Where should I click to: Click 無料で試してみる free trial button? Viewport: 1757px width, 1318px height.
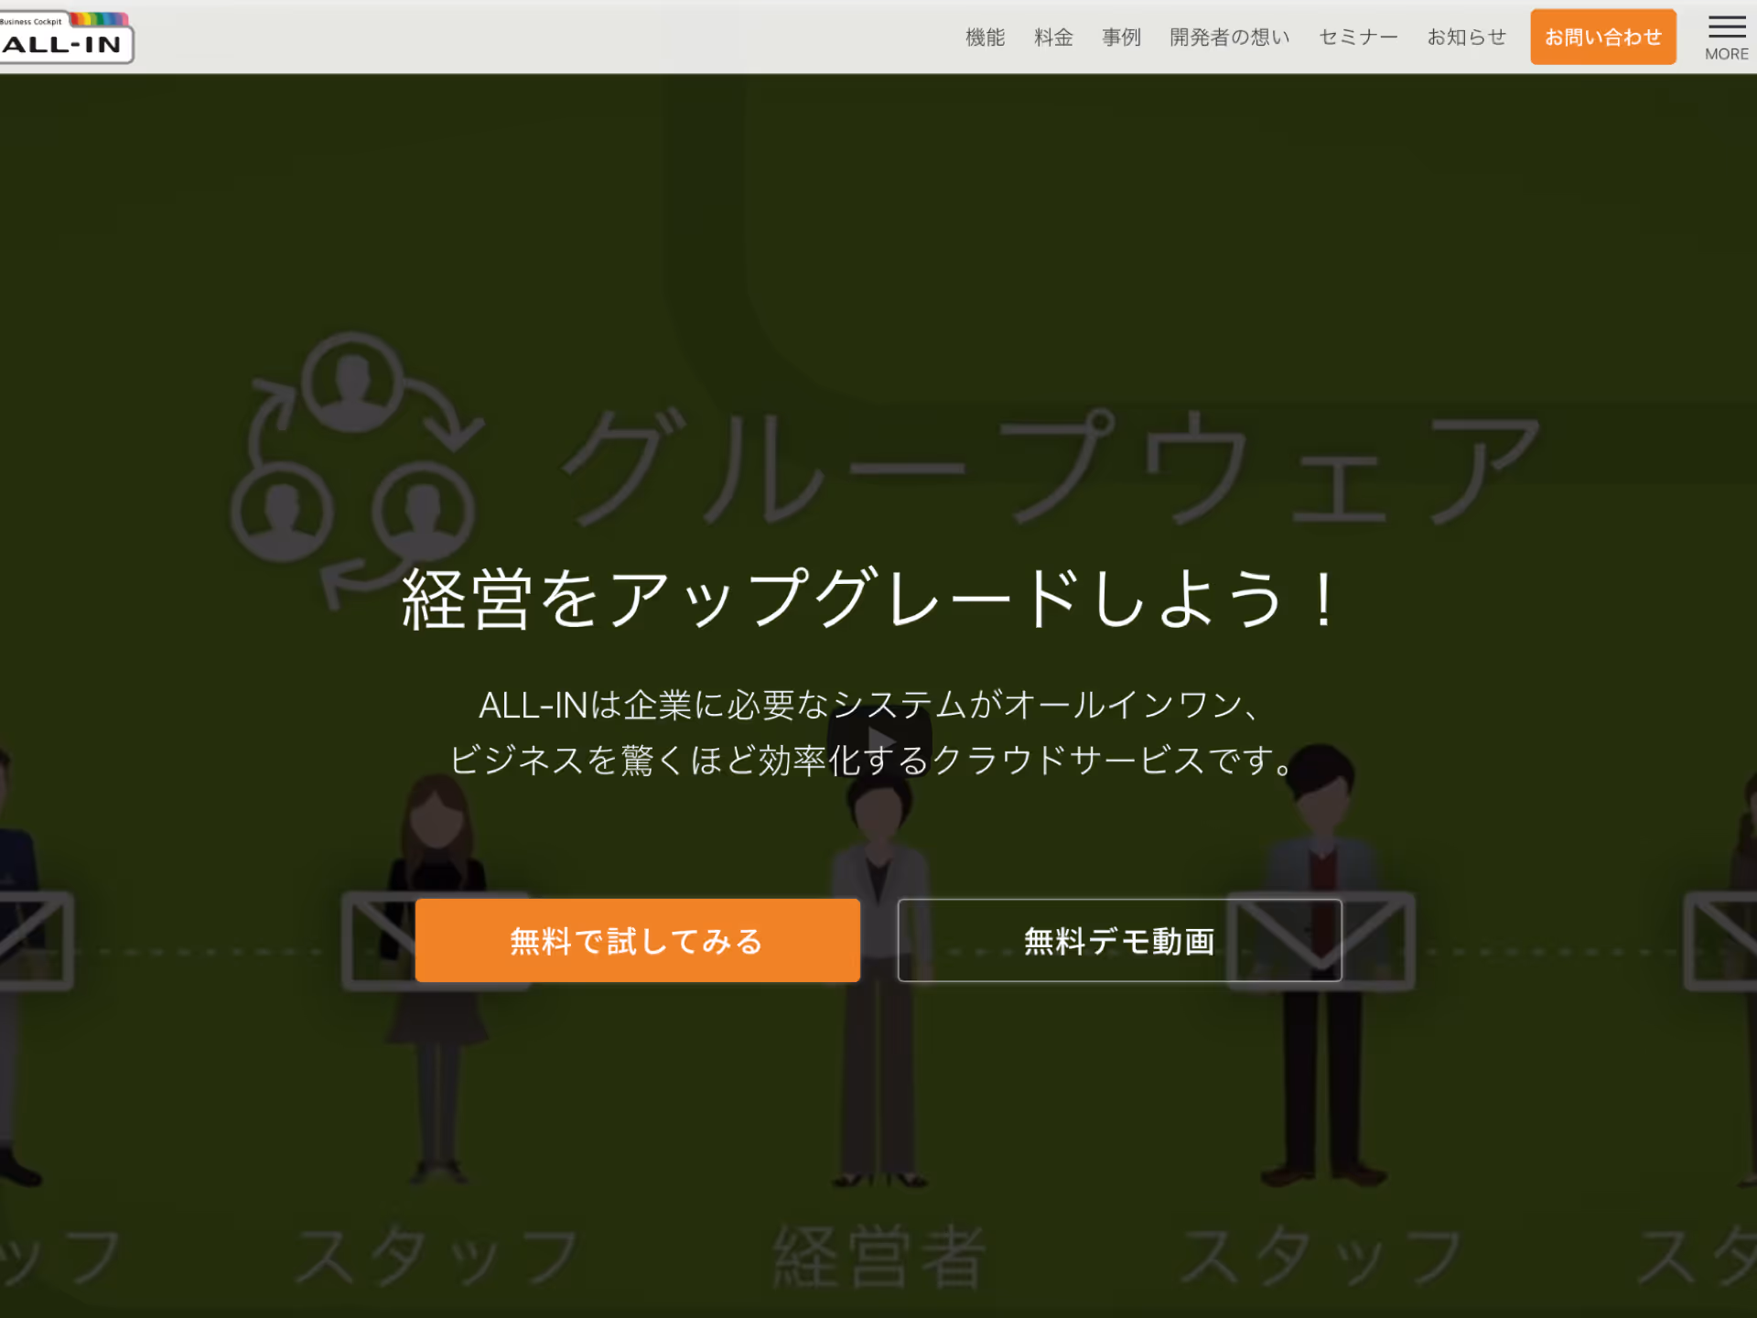(638, 940)
